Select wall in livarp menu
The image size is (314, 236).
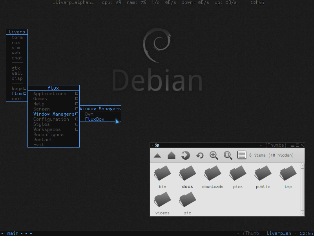pyautogui.click(x=17, y=73)
